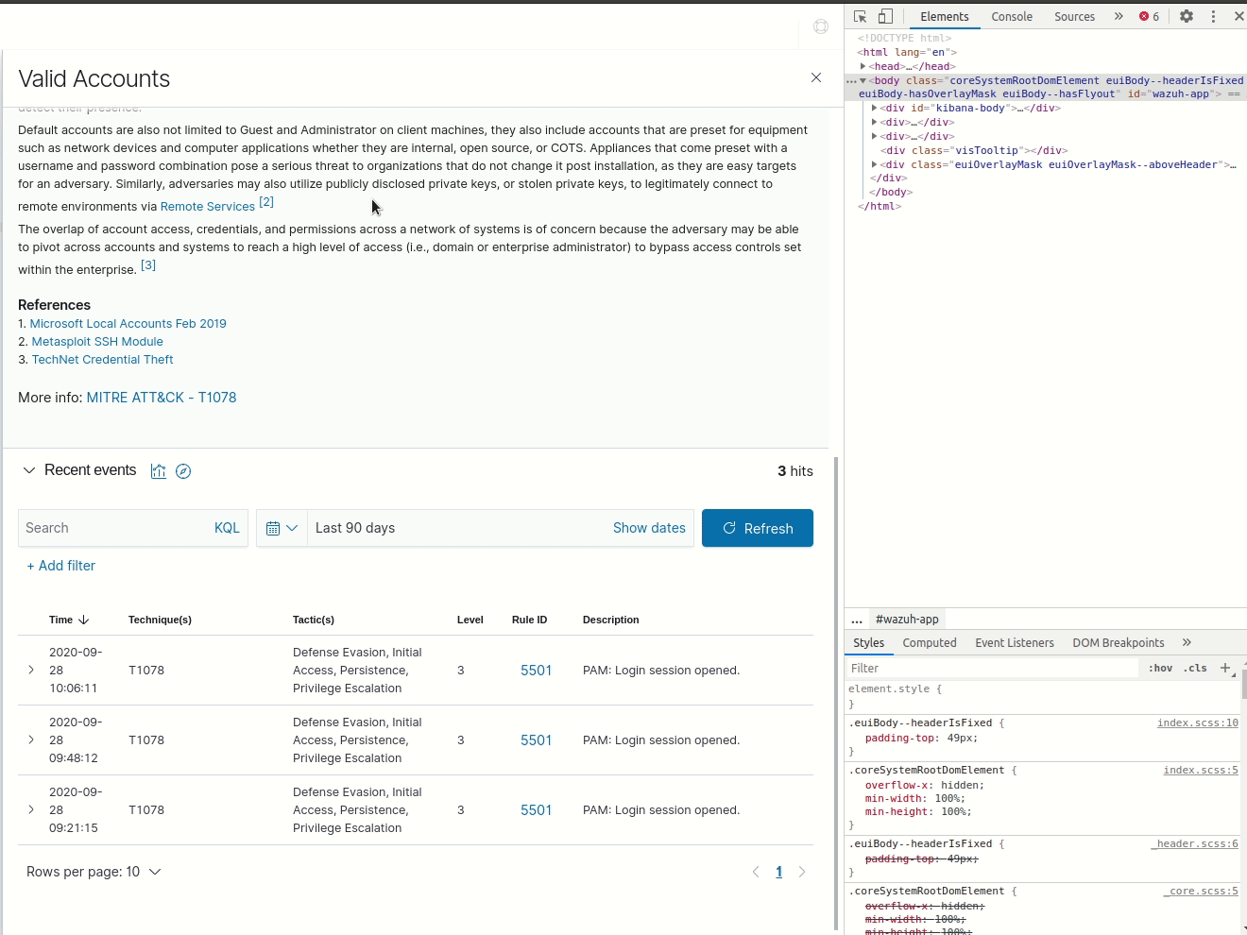Click the Refresh button
1247x935 pixels.
758,528
